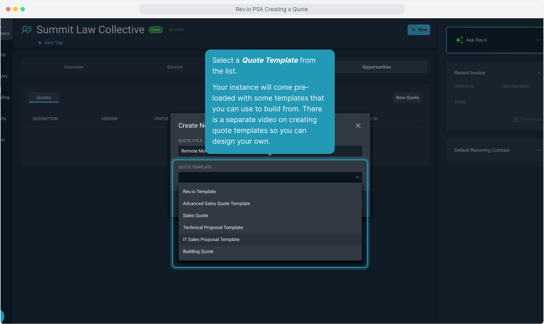The width and height of the screenshot is (544, 324).
Task: Close the Create New Quote dialog
Action: pyautogui.click(x=358, y=126)
